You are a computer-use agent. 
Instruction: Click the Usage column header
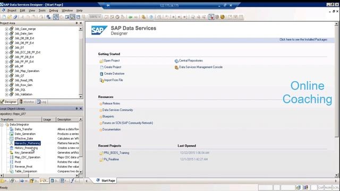49,119
